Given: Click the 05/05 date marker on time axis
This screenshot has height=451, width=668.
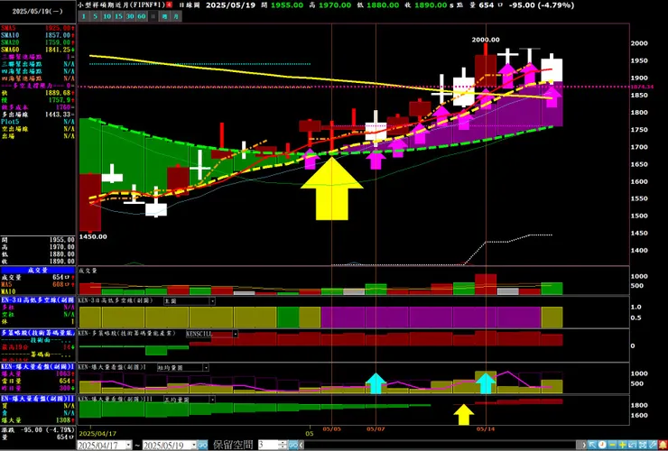Looking at the screenshot, I should (x=331, y=428).
